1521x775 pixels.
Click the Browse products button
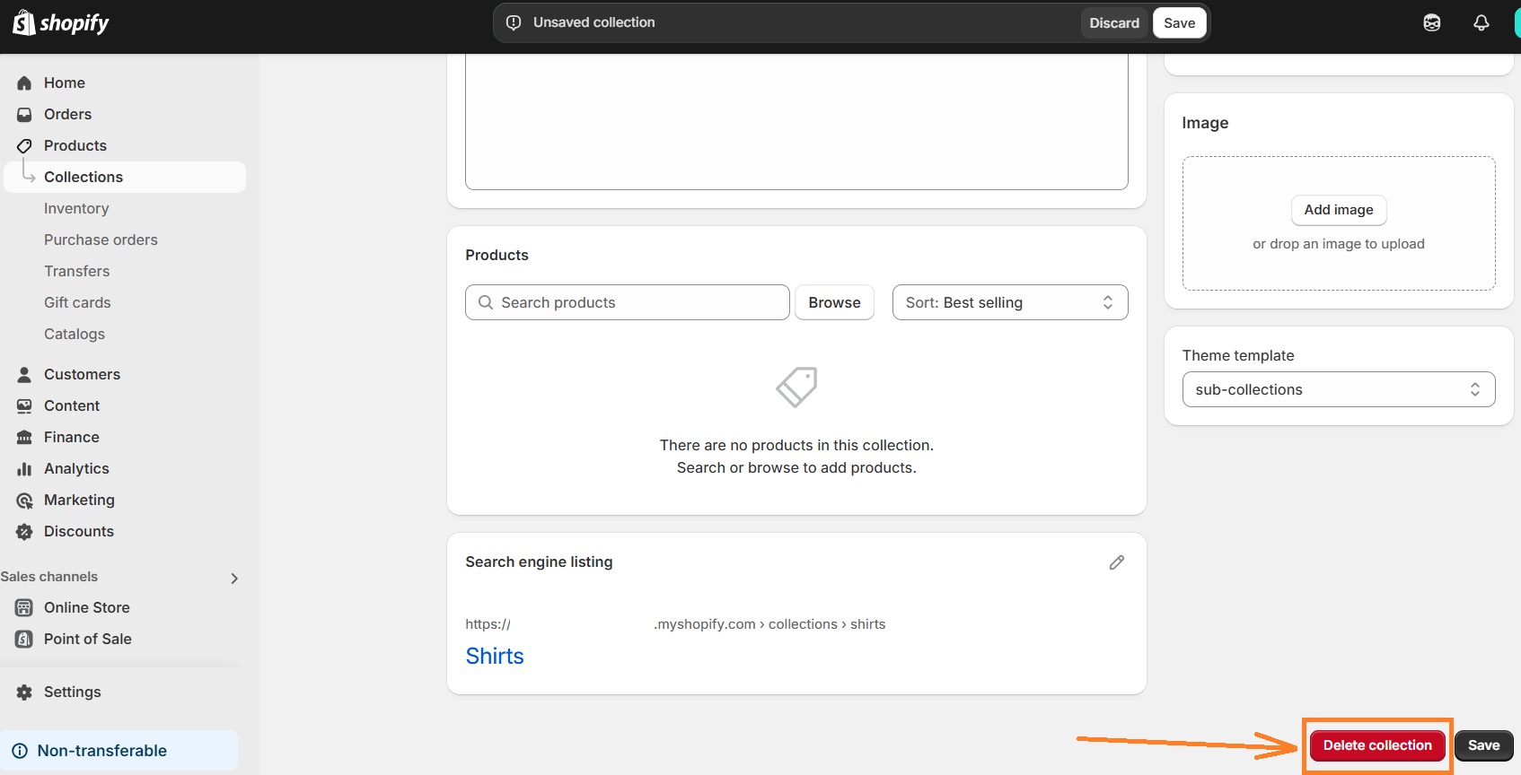tap(833, 302)
